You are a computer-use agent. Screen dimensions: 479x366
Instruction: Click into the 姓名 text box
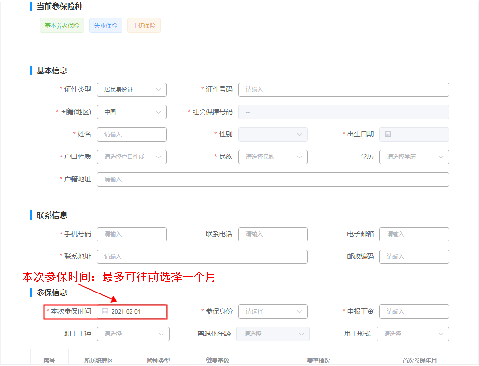132,135
